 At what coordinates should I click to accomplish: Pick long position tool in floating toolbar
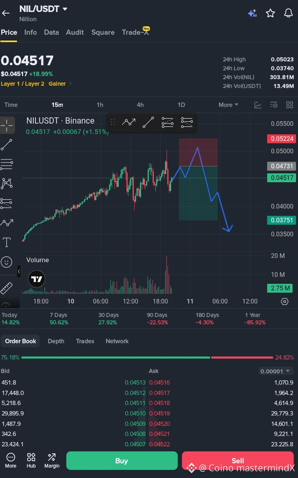[x=167, y=122]
